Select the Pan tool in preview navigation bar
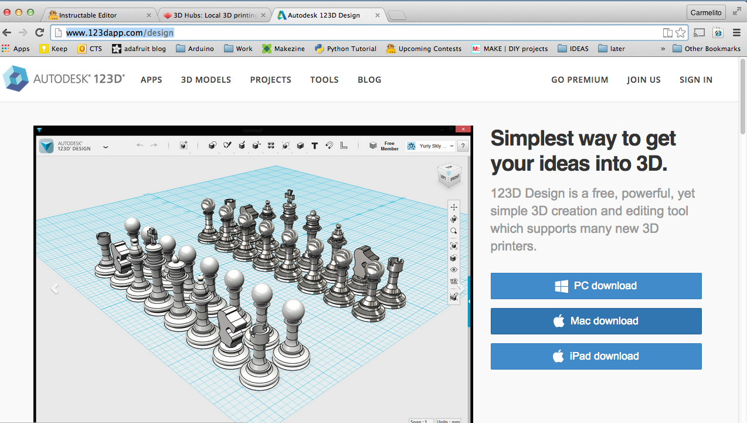The width and height of the screenshot is (747, 423). (x=454, y=207)
